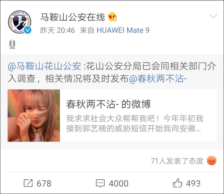The width and height of the screenshot is (224, 194).
Task: Tap the 昨天 20:46 timestamp
Action: coord(57,30)
